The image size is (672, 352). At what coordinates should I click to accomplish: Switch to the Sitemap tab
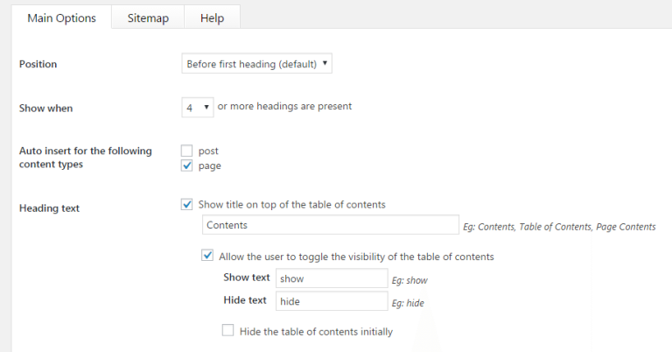pyautogui.click(x=148, y=18)
